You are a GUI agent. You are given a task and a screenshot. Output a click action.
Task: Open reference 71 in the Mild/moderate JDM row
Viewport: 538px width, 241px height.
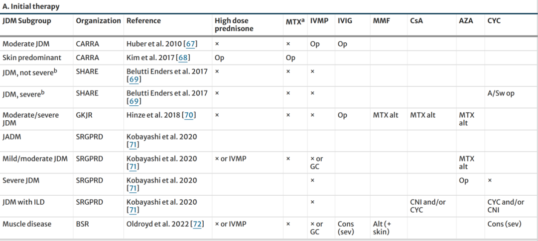[x=134, y=166]
